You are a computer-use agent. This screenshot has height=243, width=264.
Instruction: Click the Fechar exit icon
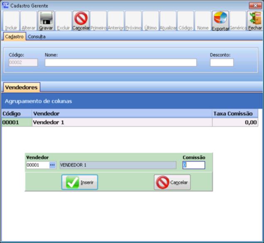(x=255, y=19)
